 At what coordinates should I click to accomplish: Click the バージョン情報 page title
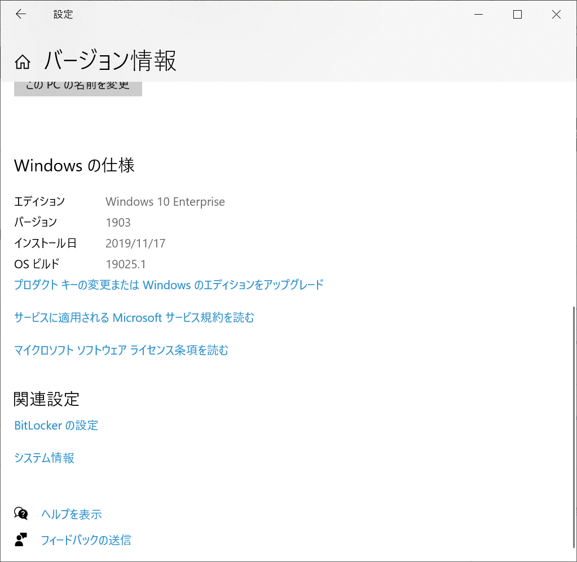[111, 61]
